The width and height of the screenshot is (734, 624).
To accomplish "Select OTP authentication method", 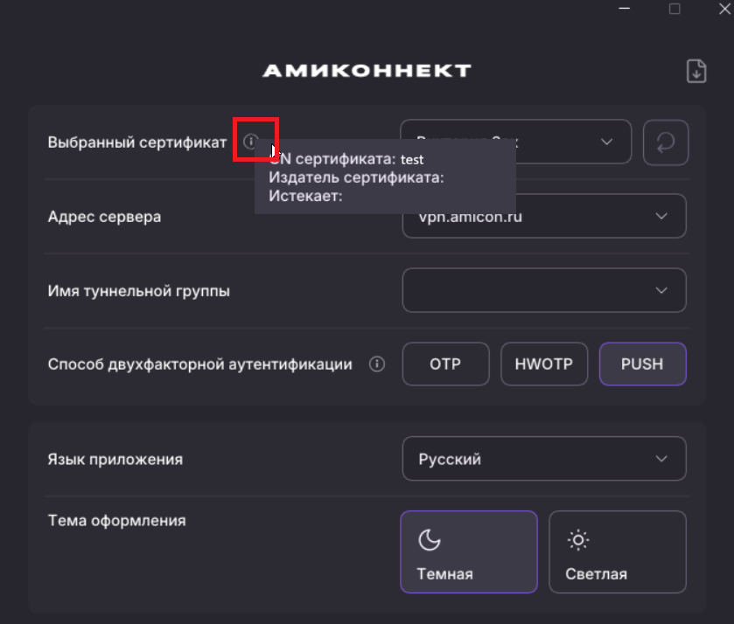I will tap(445, 364).
